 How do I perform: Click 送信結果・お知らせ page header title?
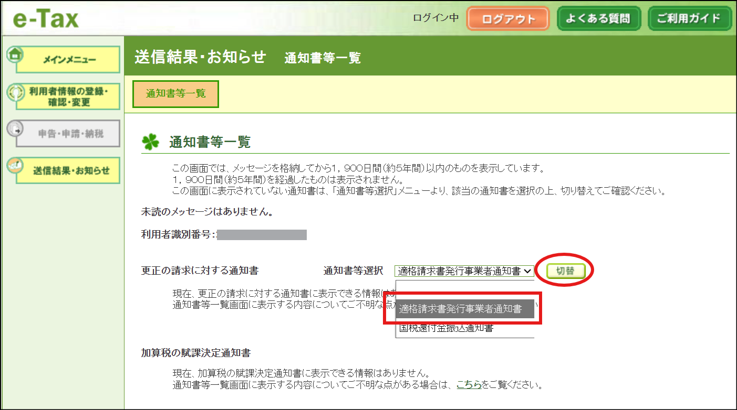click(201, 57)
